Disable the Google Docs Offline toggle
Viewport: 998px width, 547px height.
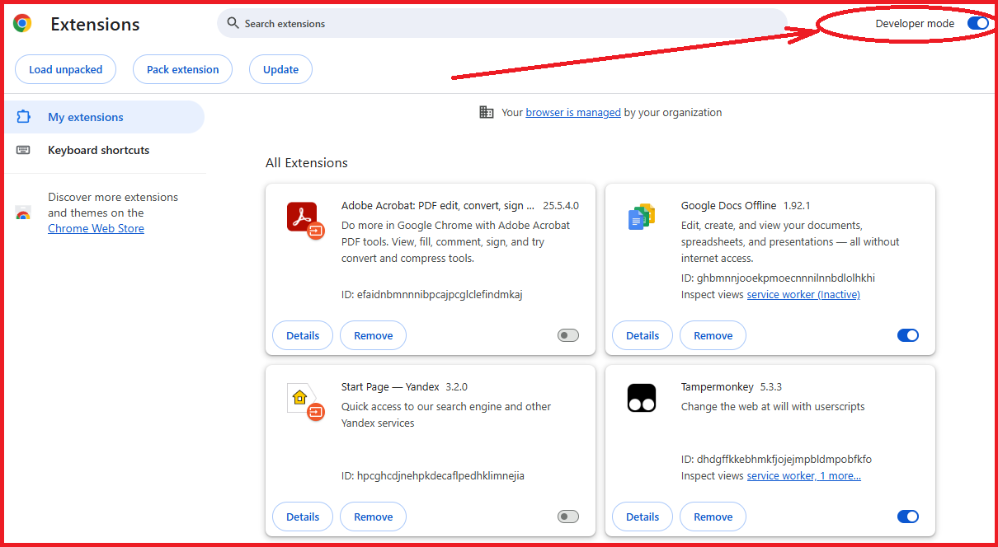[x=908, y=335]
